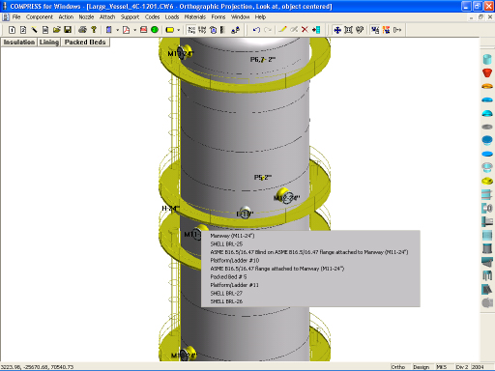495x371 pixels.
Task: Undo the last action
Action: coord(256,30)
